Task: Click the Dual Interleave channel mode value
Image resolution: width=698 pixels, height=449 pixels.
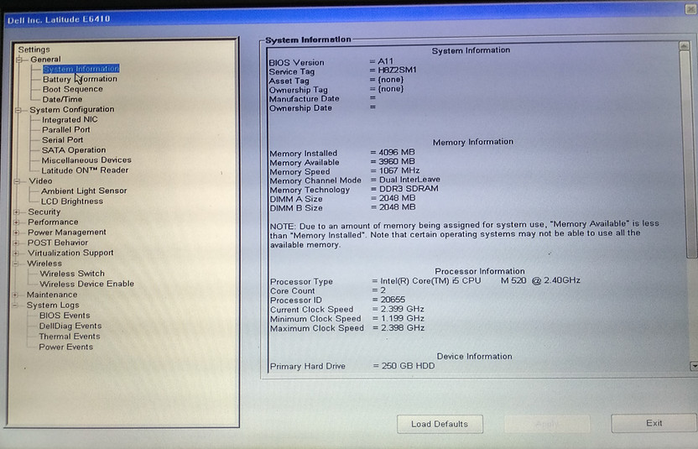Action: pyautogui.click(x=409, y=180)
